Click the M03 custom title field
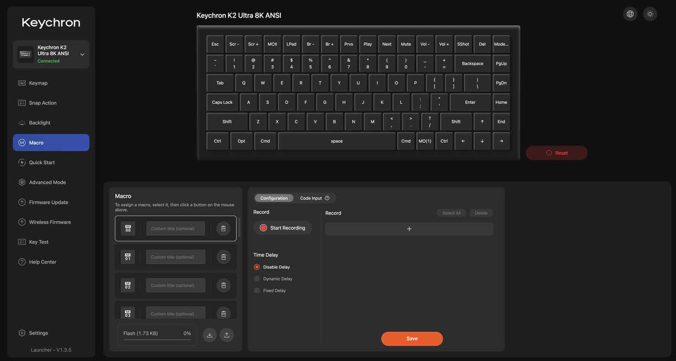Image resolution: width=676 pixels, height=361 pixels. [x=176, y=314]
